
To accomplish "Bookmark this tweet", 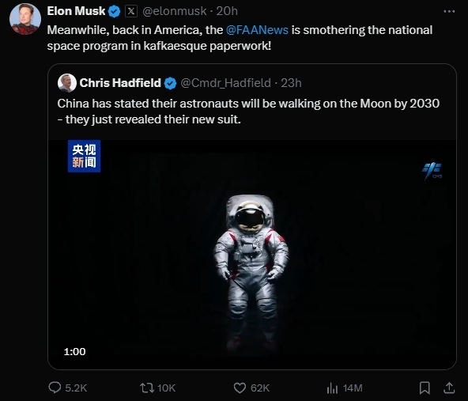I will pos(425,388).
